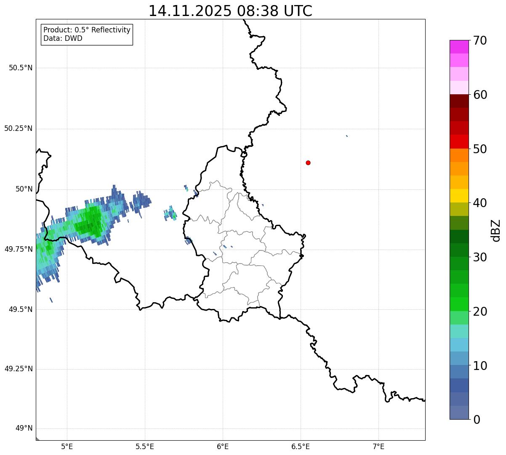Pick the grey-blue swatch at colorbar bottom
The height and width of the screenshot is (455, 506).
tap(459, 412)
